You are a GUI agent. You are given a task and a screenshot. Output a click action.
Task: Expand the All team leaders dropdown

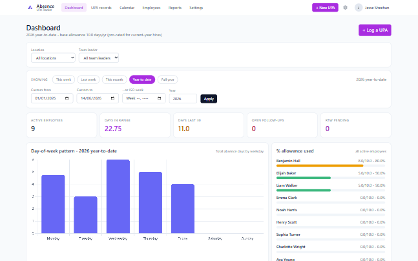point(99,58)
